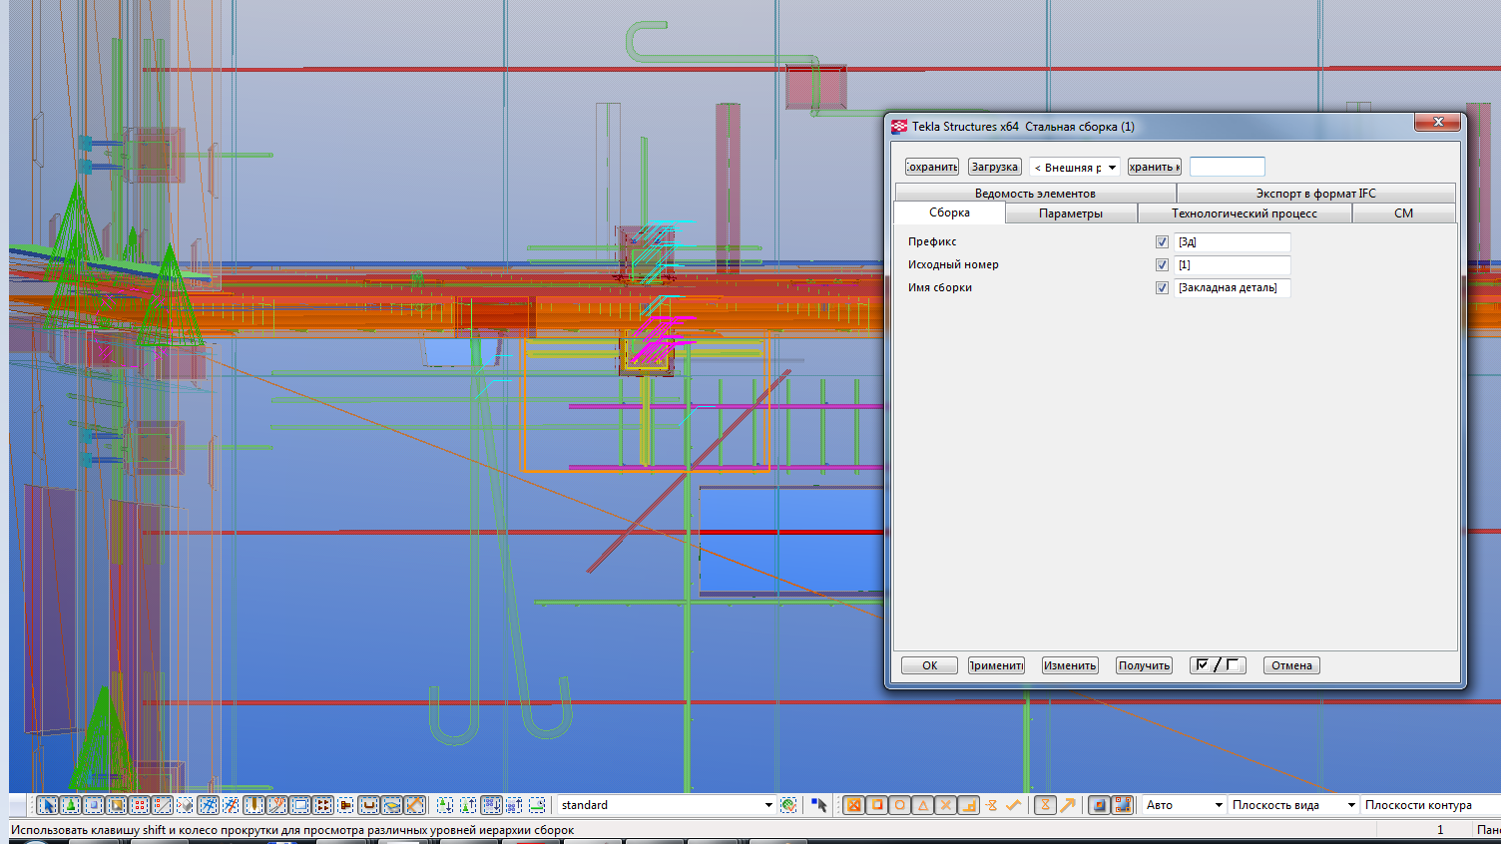
Task: Open the 'Внешняя' saved settings dropdown
Action: click(1112, 168)
